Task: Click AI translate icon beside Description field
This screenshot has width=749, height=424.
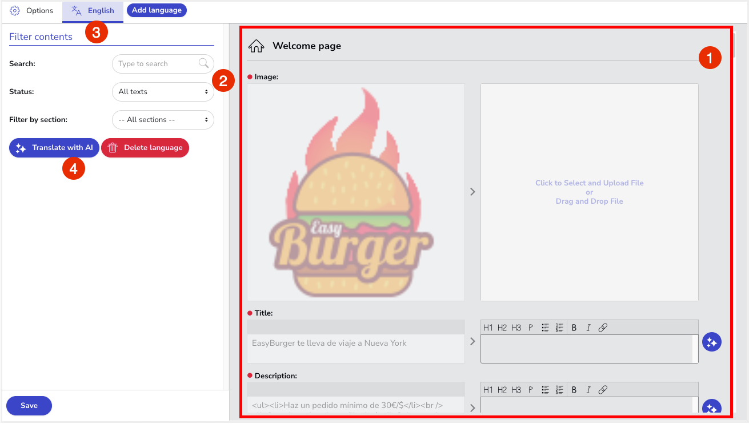Action: [712, 406]
